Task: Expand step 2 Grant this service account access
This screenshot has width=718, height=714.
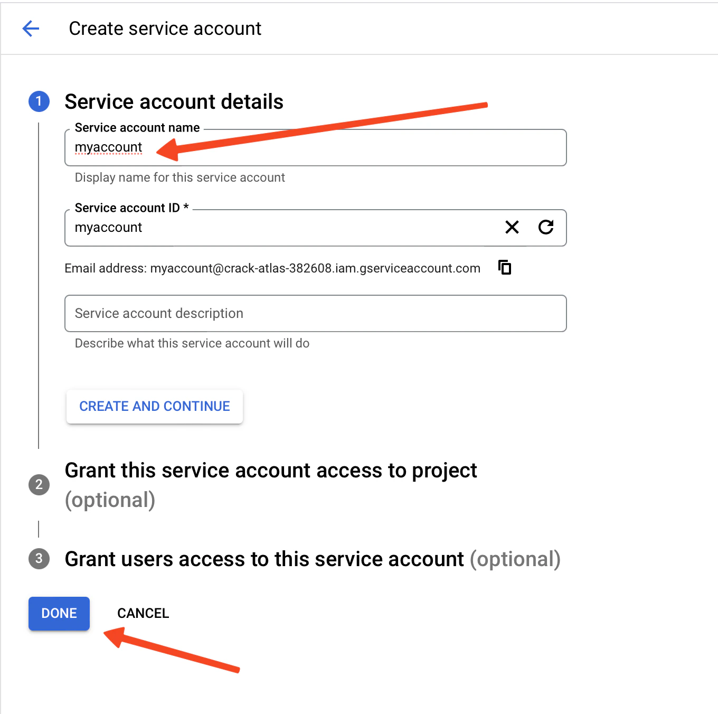Action: click(x=271, y=485)
